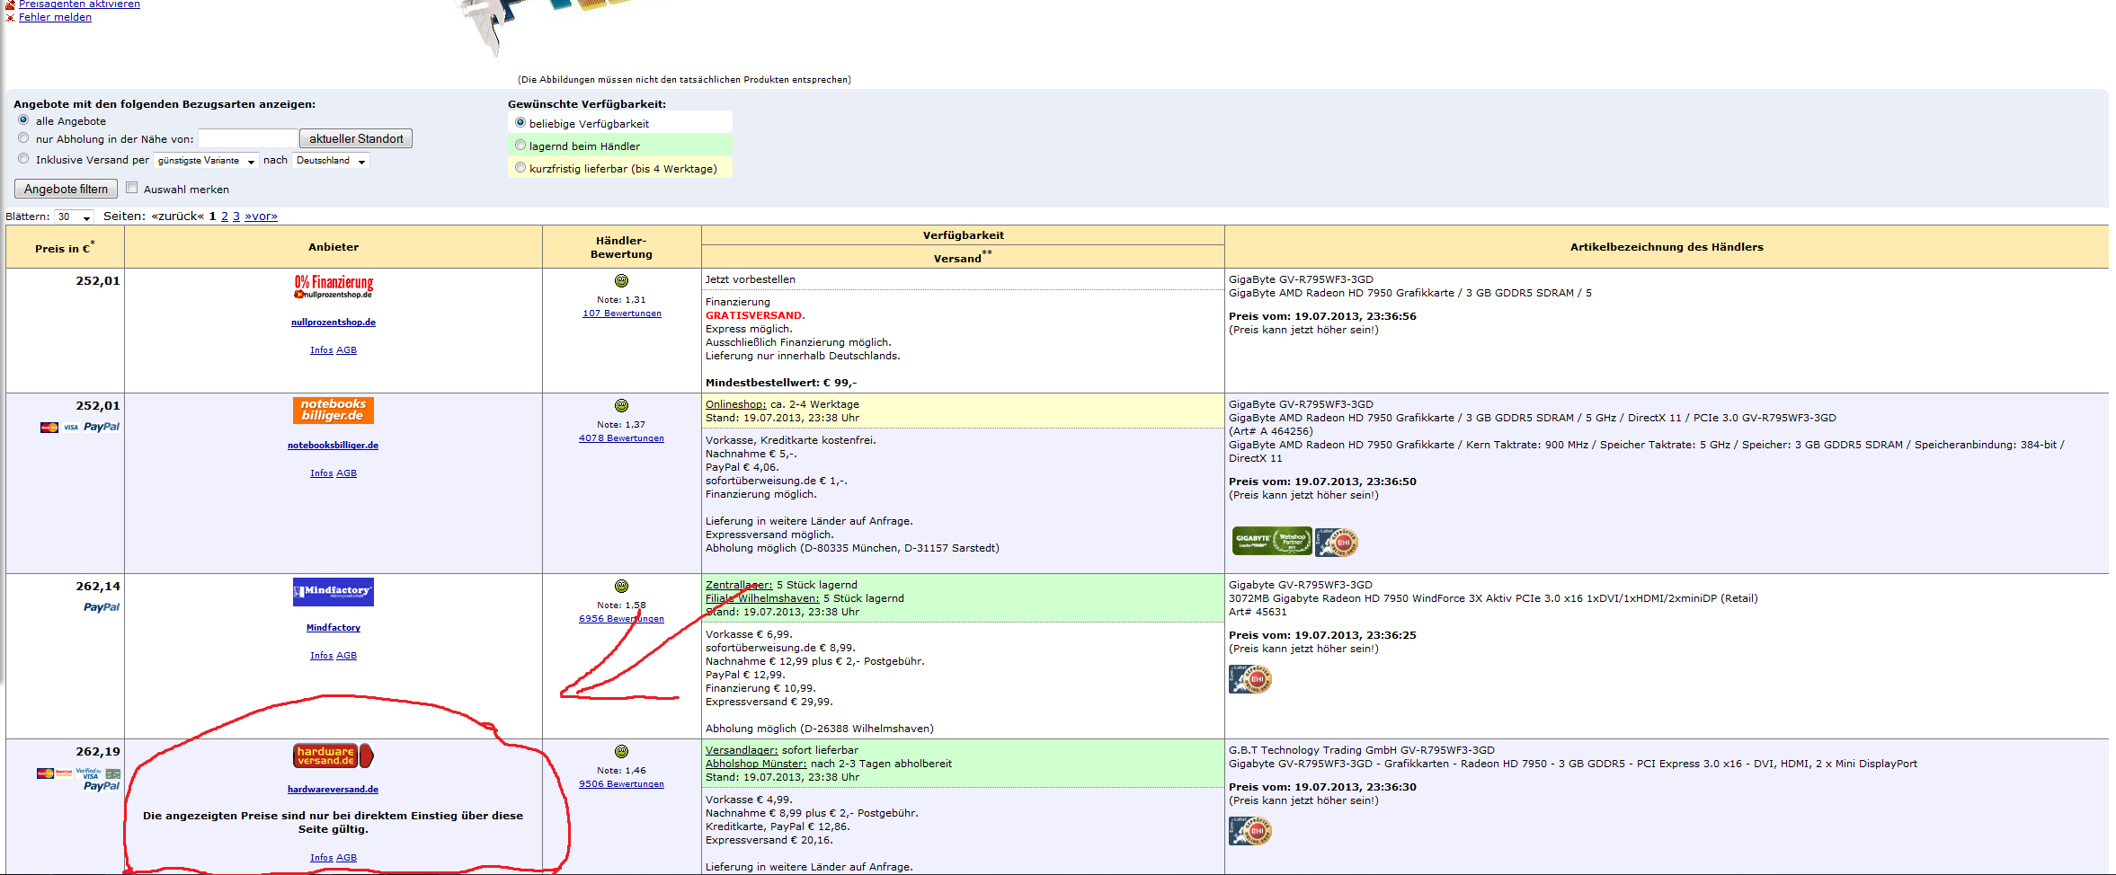Click the Gigabyte Webshop Partner badge

(x=1272, y=541)
